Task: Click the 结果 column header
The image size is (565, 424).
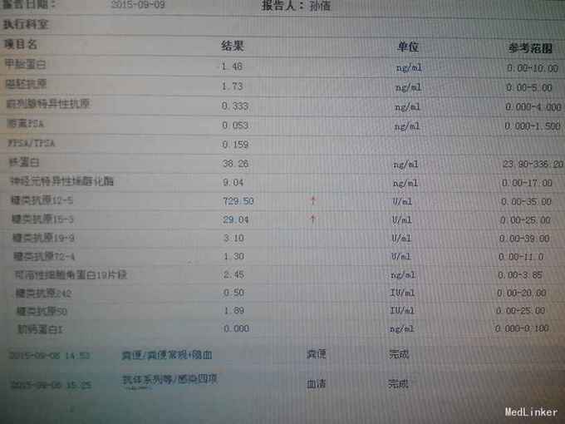Action: click(x=233, y=47)
